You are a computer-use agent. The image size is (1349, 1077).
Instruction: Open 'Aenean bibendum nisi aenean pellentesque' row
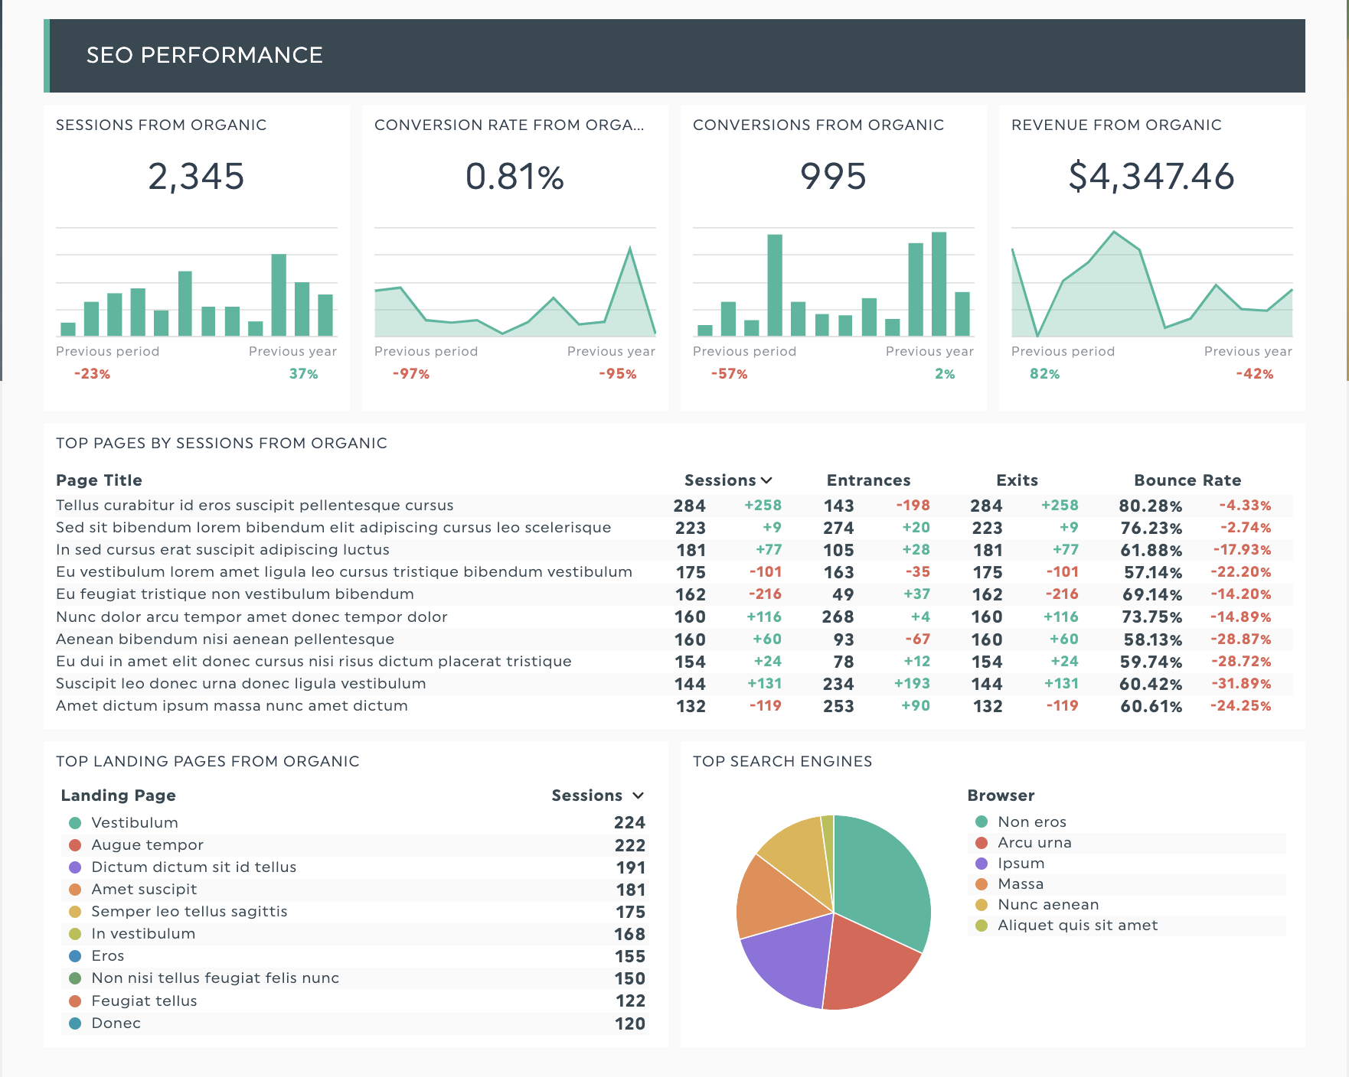[x=674, y=639]
